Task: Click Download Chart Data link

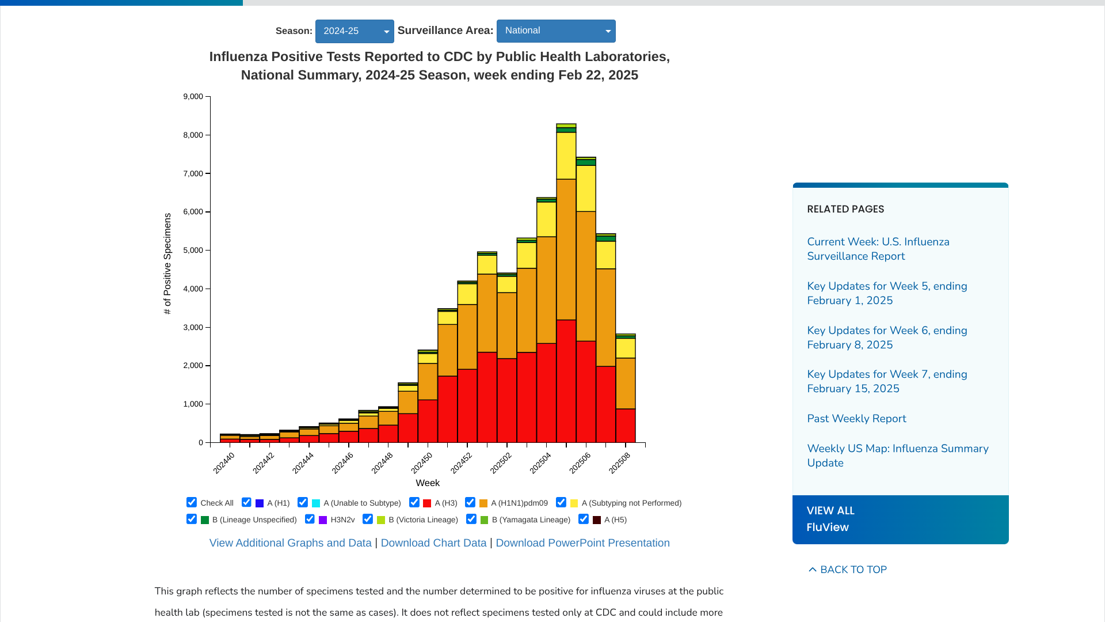Action: pos(433,543)
